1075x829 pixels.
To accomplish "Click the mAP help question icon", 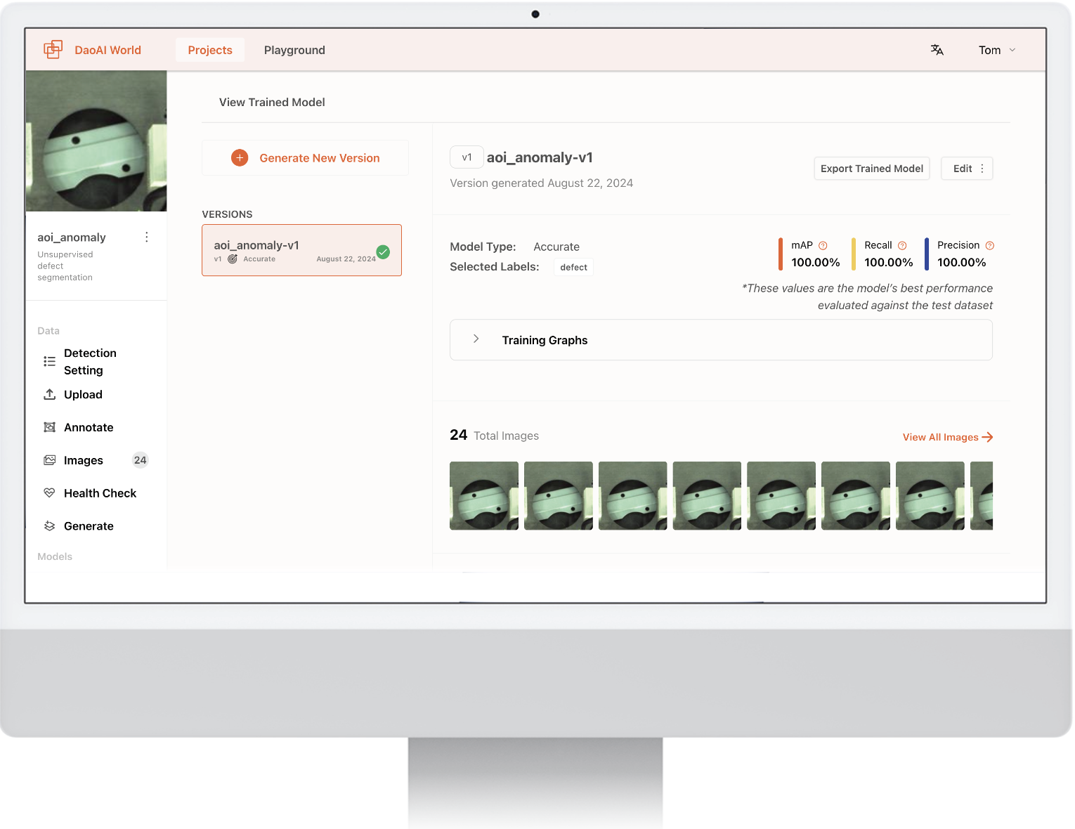I will (823, 246).
